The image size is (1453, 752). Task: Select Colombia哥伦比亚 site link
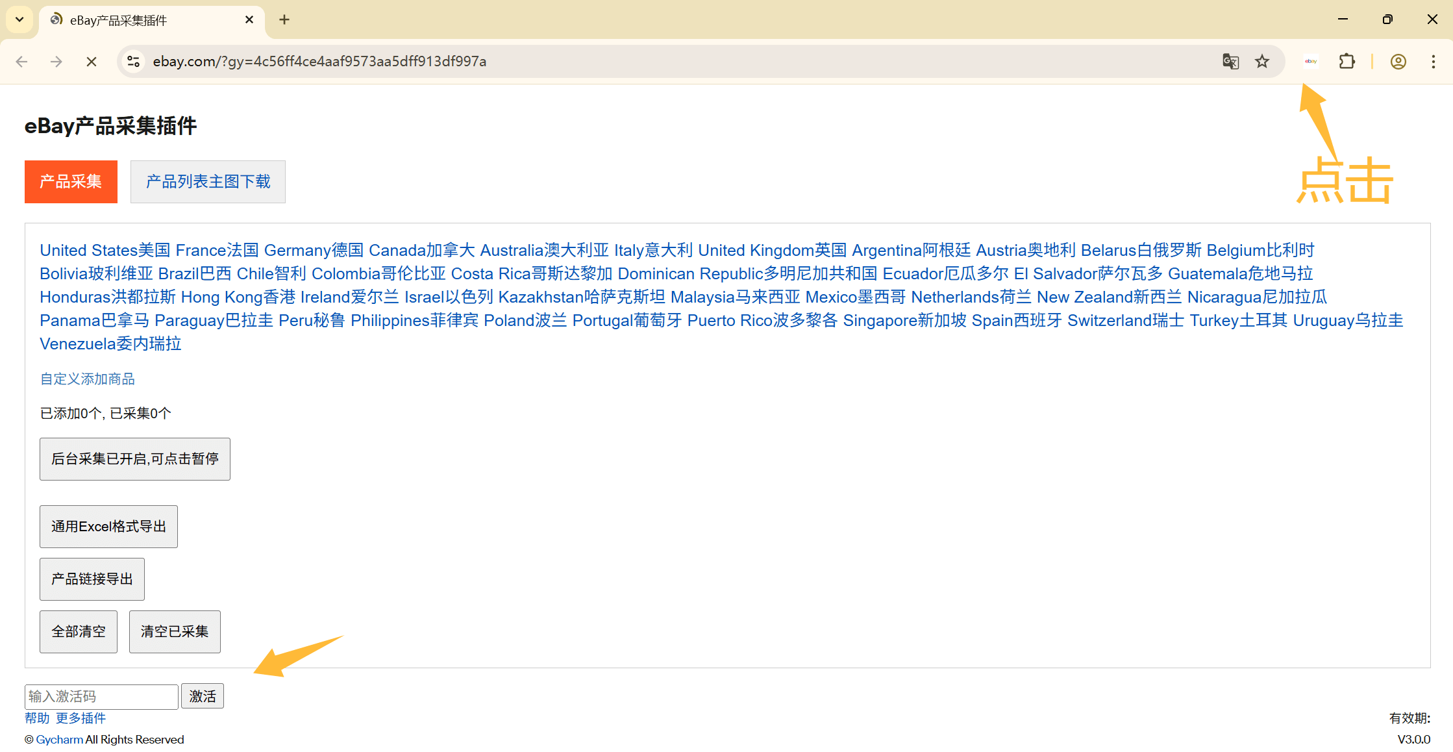click(379, 274)
